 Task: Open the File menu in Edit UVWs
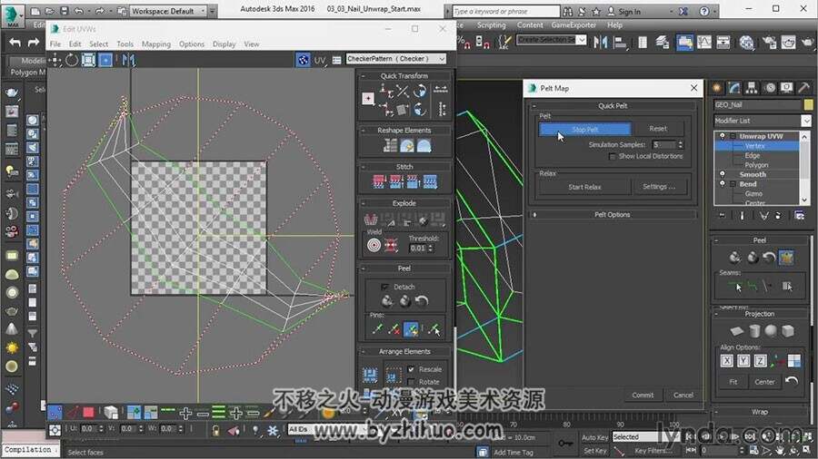coord(55,44)
